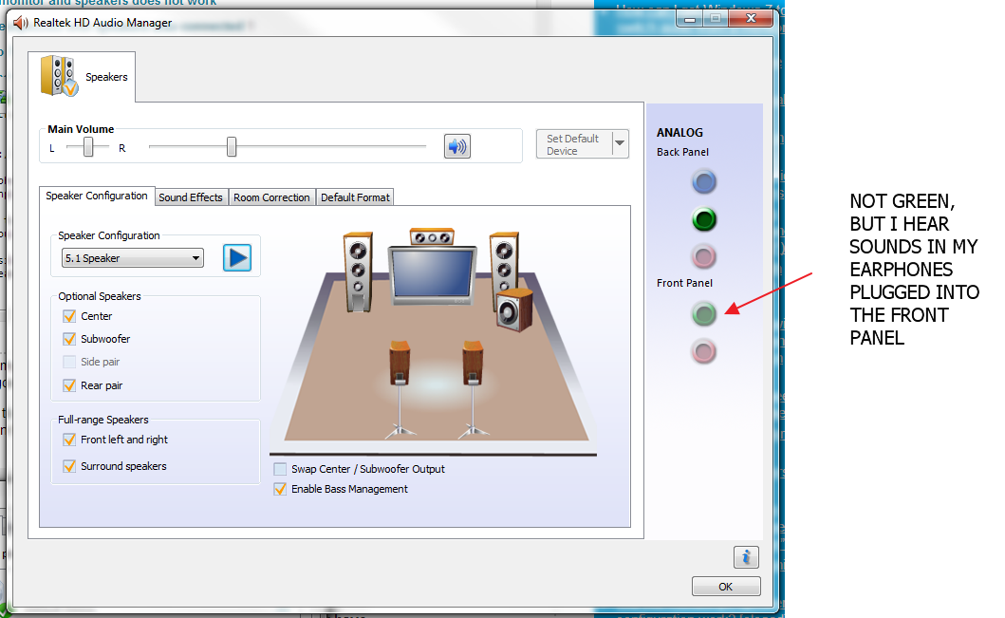
Task: Open the Default Format tab
Action: coord(355,197)
